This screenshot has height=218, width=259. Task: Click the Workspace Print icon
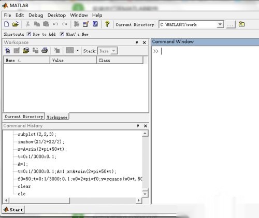pyautogui.click(x=45, y=51)
